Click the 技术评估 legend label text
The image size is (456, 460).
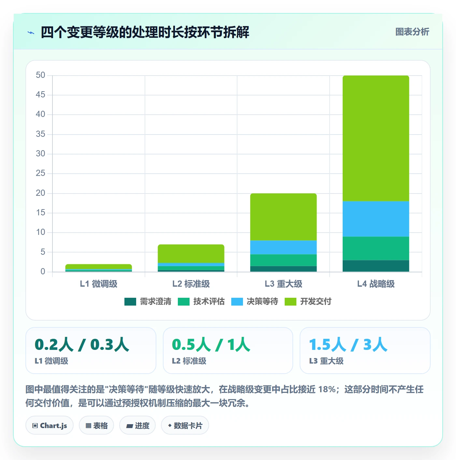(209, 302)
